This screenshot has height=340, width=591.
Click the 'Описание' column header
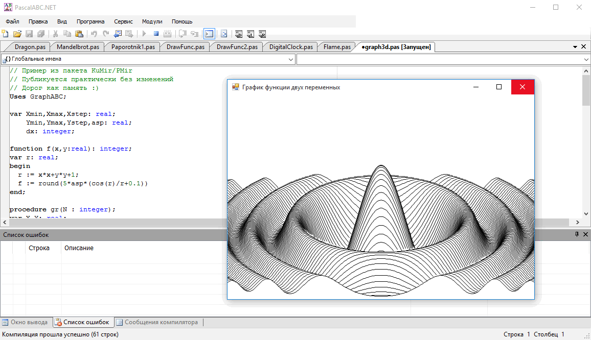point(78,248)
